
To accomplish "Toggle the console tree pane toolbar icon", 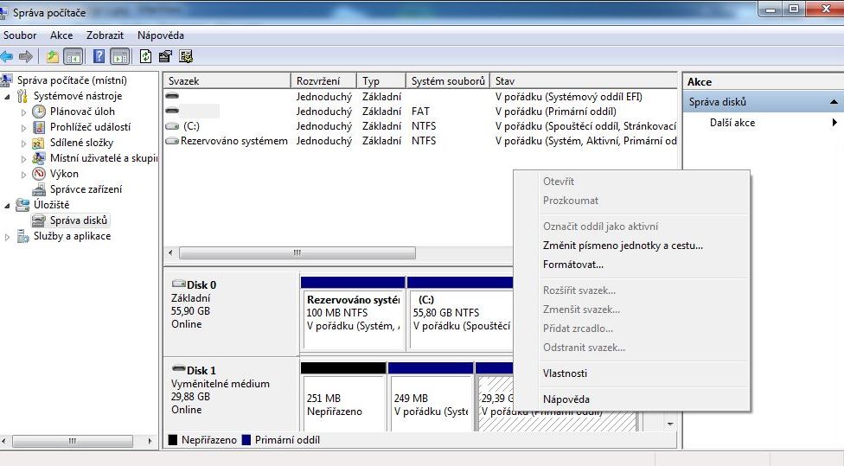I will coord(74,56).
